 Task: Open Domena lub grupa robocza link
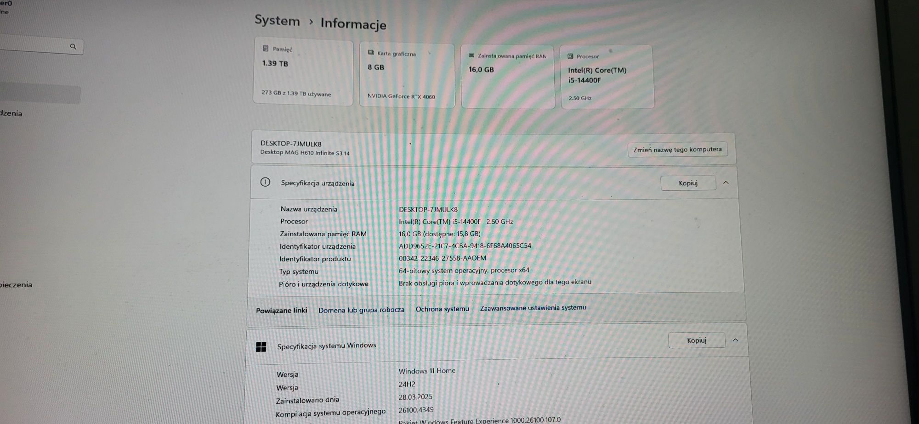(361, 310)
